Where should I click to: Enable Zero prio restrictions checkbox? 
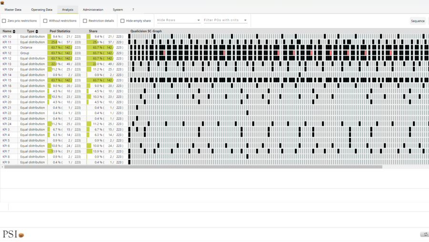pos(4,21)
